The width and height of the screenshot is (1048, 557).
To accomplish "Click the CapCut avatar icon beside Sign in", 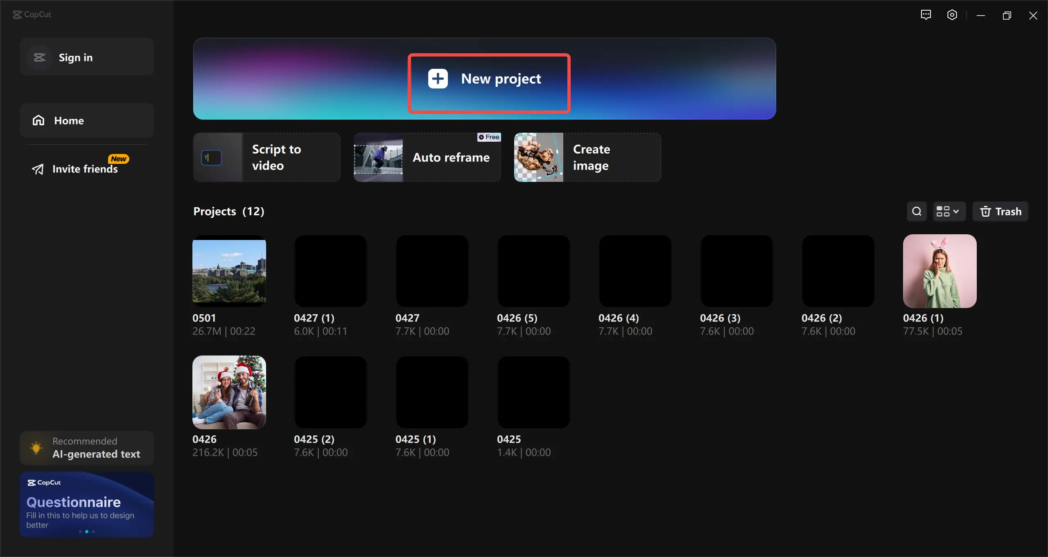I will coord(40,57).
